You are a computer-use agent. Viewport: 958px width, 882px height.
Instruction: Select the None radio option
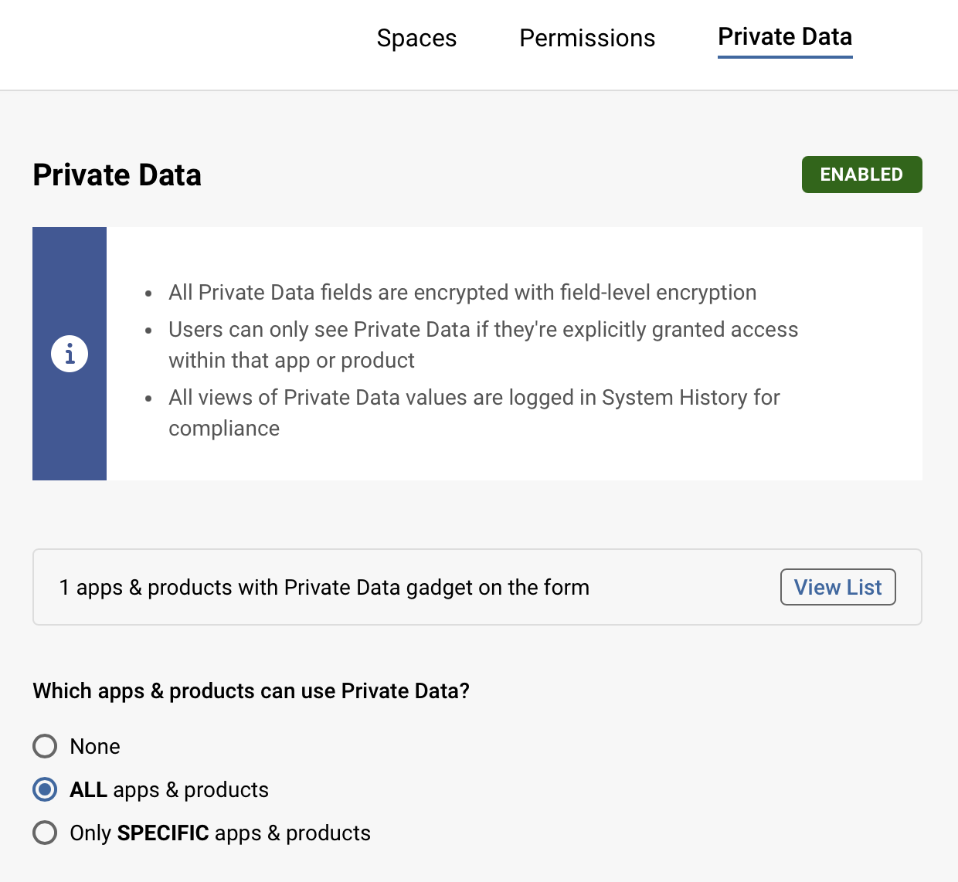44,746
